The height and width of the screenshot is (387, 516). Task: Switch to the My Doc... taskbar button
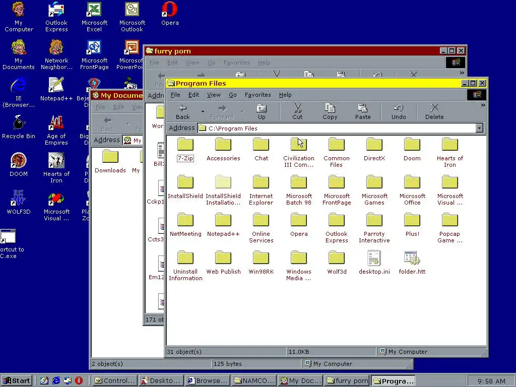[300, 381]
